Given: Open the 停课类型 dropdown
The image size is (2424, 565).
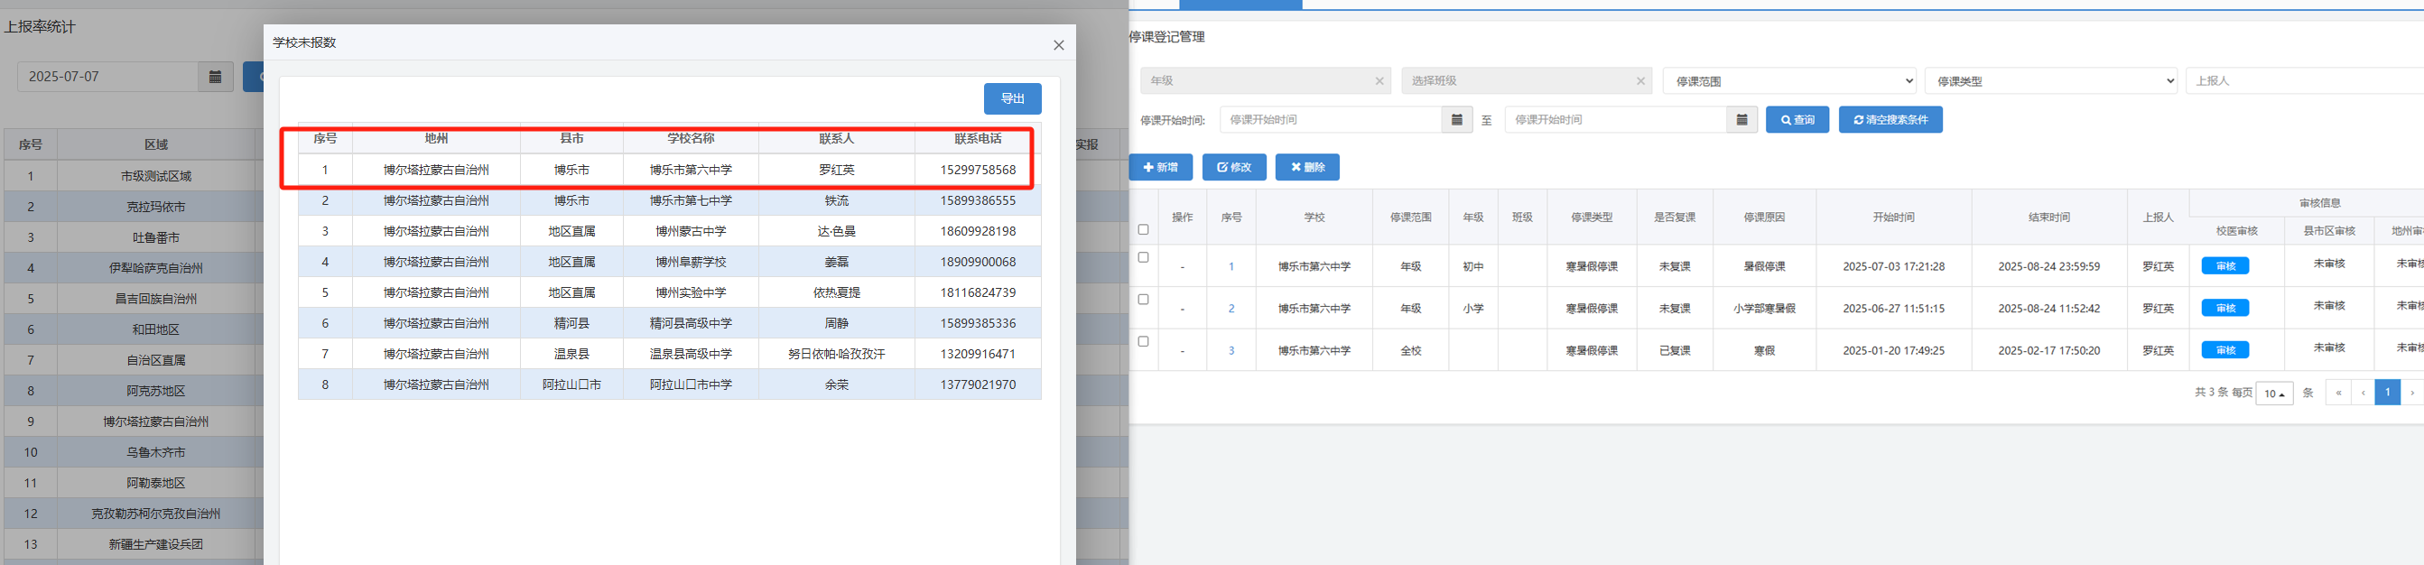Looking at the screenshot, I should tap(2050, 82).
